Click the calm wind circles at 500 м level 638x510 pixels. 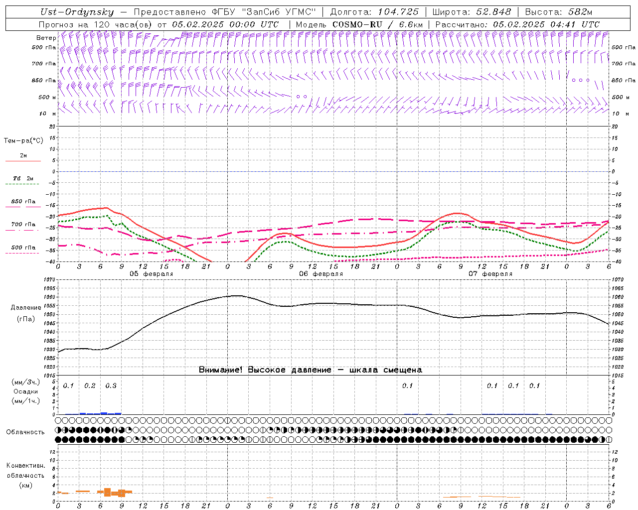[301, 97]
